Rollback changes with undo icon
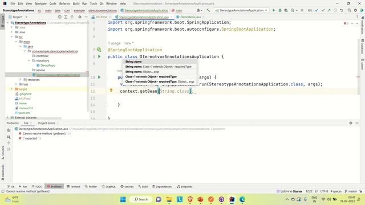 (341, 10)
